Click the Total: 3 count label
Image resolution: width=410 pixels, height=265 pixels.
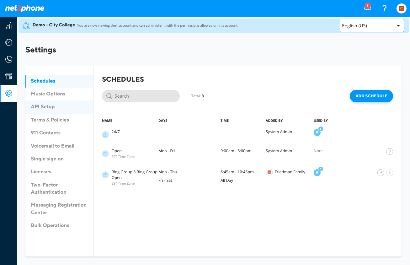pos(198,96)
